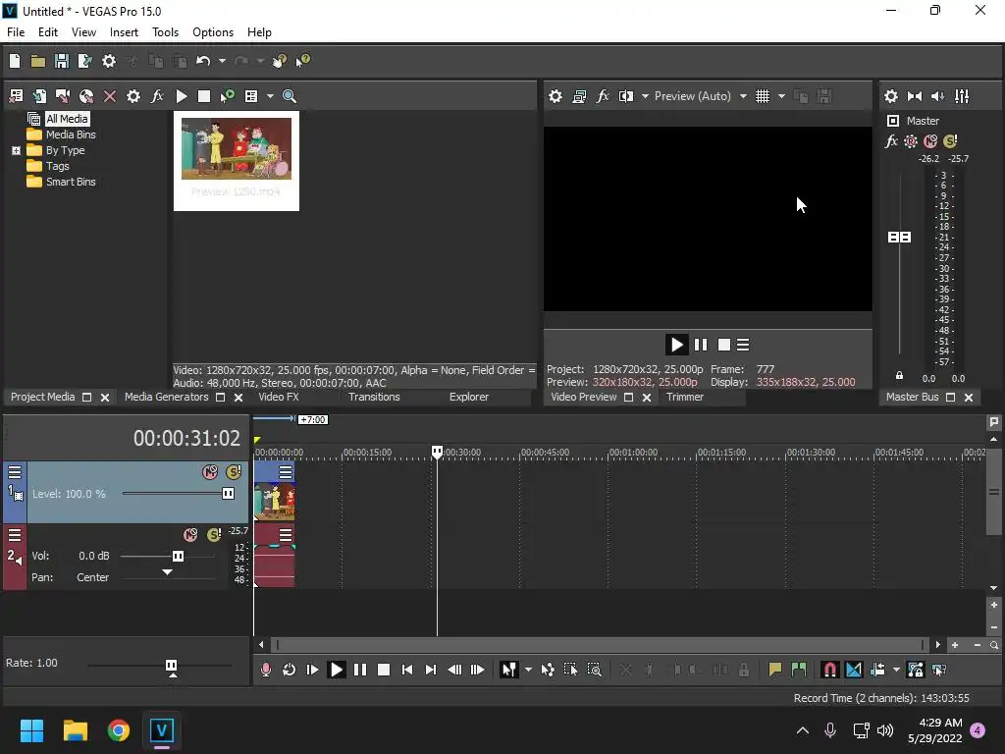1005x754 pixels.
Task: Open File Explorer from the taskbar
Action: click(75, 730)
